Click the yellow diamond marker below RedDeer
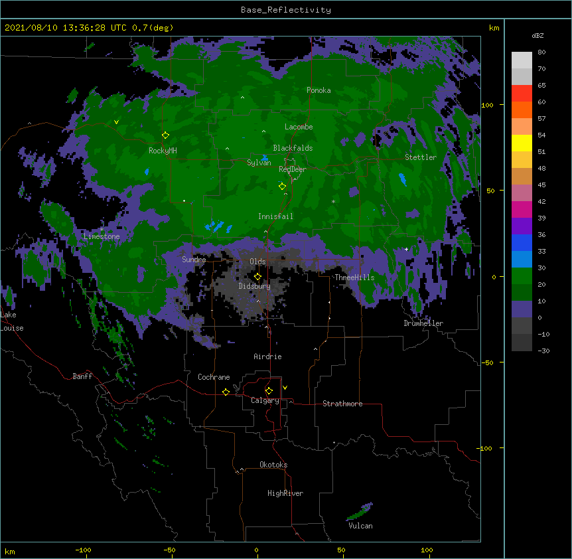572x559 pixels. point(282,186)
